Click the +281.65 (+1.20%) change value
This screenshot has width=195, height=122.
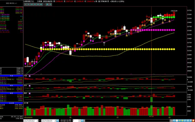(x=117, y=1)
